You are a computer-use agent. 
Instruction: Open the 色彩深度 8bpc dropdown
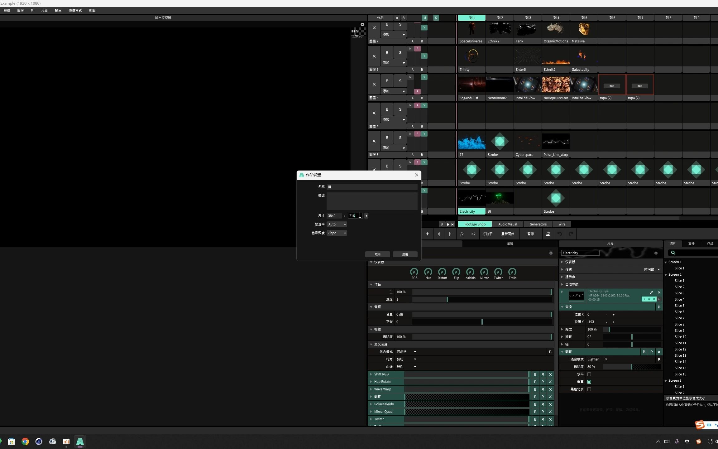337,233
